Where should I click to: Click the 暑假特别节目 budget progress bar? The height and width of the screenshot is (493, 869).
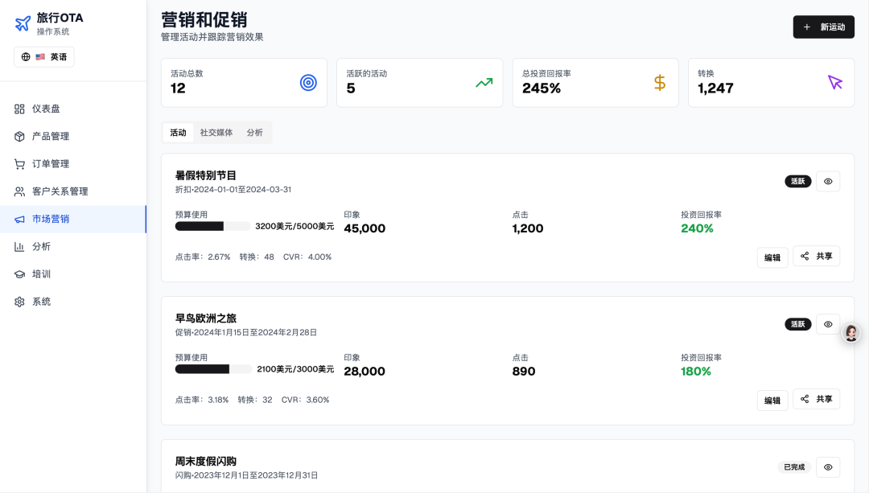(212, 227)
